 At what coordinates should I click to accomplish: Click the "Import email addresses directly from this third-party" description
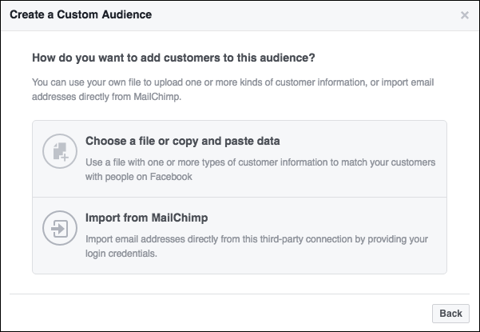256,238
